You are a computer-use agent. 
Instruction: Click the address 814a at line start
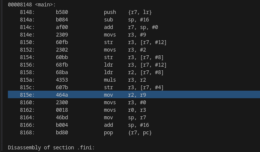pyautogui.click(x=27, y=20)
